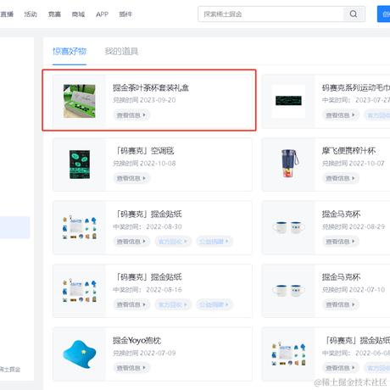390x390 pixels.
Task: Open the 掘金Yoyo抱枕 thumbnail
Action: [80, 354]
